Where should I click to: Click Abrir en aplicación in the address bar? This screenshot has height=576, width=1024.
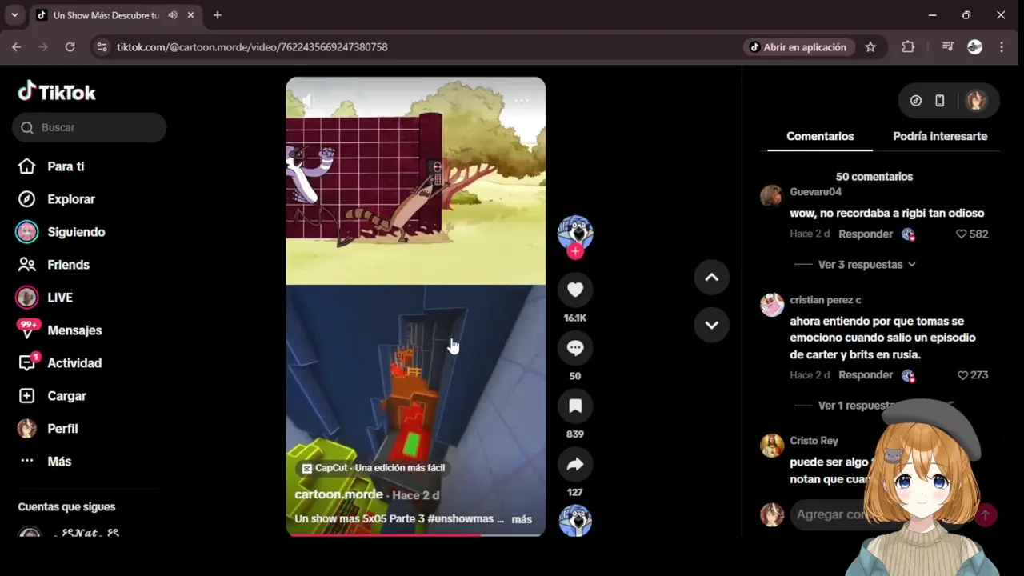click(x=797, y=47)
